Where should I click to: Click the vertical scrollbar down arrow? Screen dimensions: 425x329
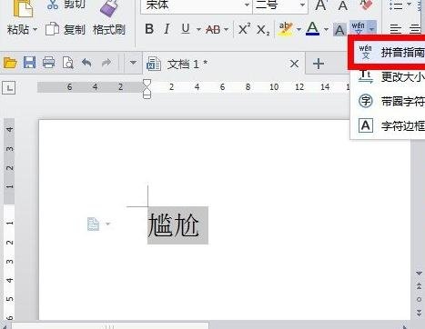pos(419,274)
